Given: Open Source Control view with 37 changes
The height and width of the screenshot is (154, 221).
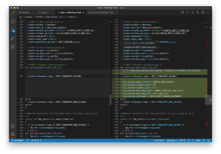Looking at the screenshot, I should 13,30.
